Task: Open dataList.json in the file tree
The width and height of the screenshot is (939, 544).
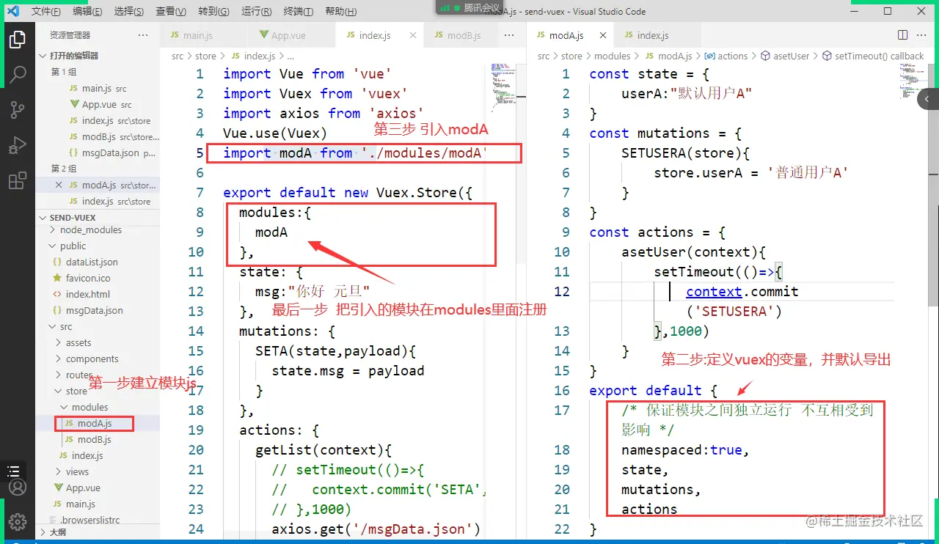Action: pyautogui.click(x=92, y=262)
